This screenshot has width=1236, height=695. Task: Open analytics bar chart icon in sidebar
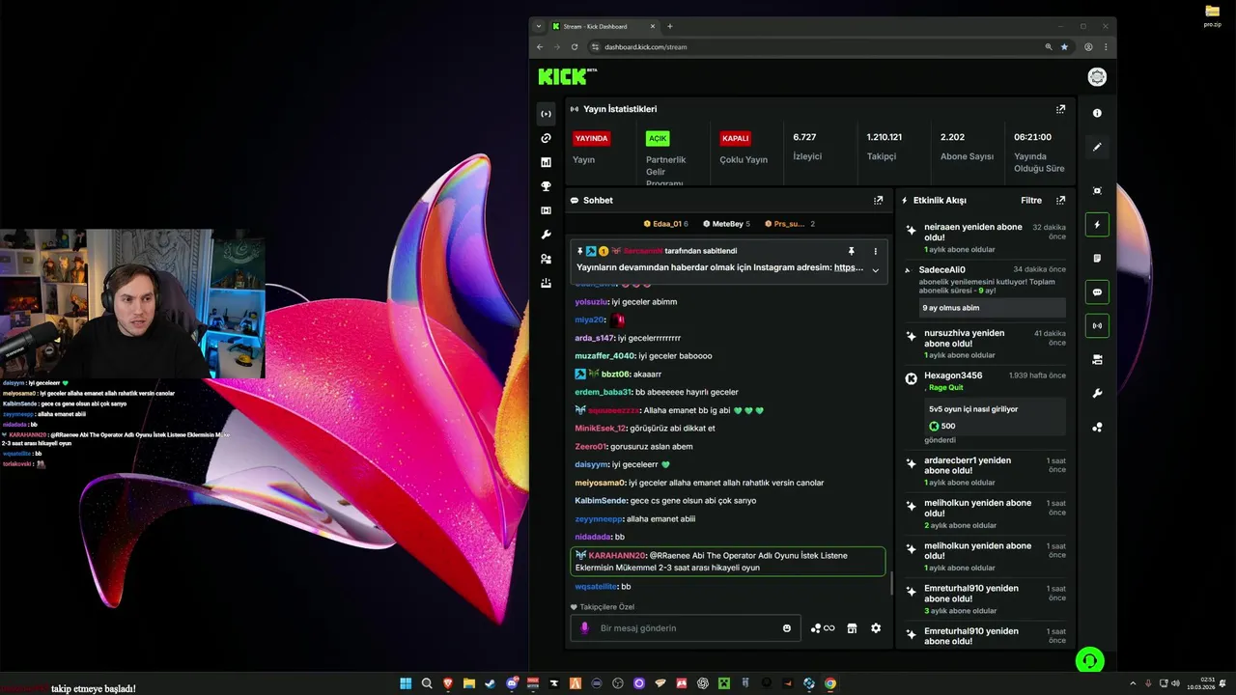[546, 162]
